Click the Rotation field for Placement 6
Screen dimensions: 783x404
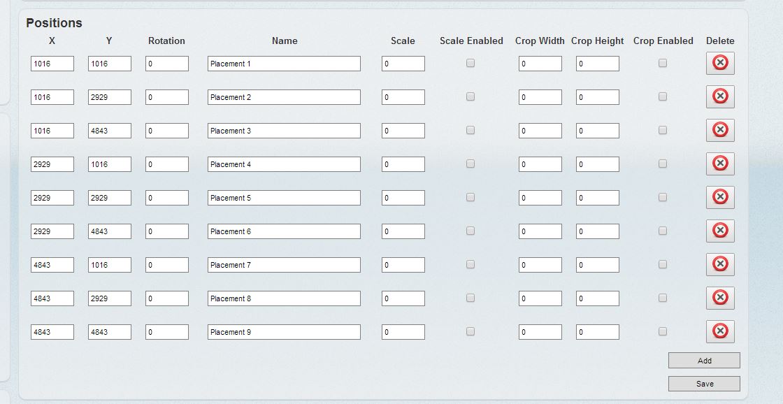point(167,231)
